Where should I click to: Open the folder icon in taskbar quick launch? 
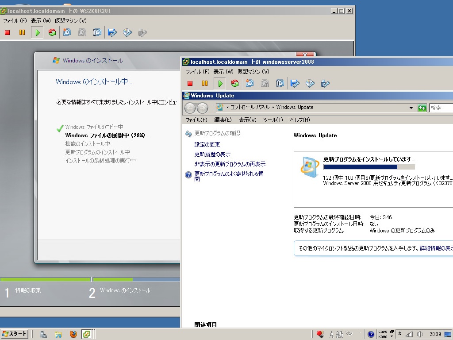58,335
